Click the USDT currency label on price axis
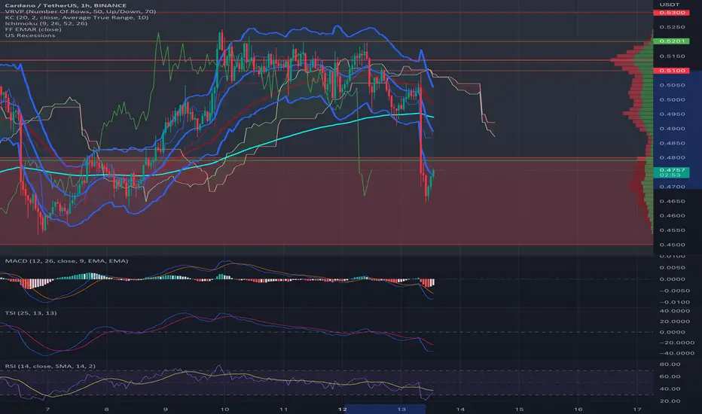Image resolution: width=702 pixels, height=414 pixels. (670, 5)
